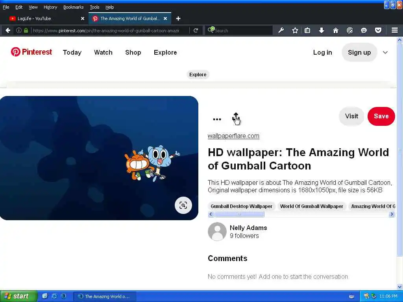The image size is (403, 302).
Task: Click the first system tray icon
Action: 366,296
